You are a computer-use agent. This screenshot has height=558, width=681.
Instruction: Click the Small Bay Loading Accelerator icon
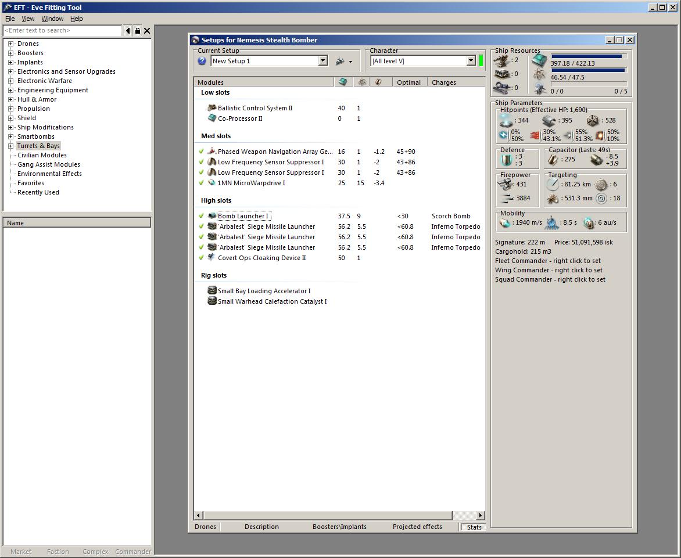point(212,290)
